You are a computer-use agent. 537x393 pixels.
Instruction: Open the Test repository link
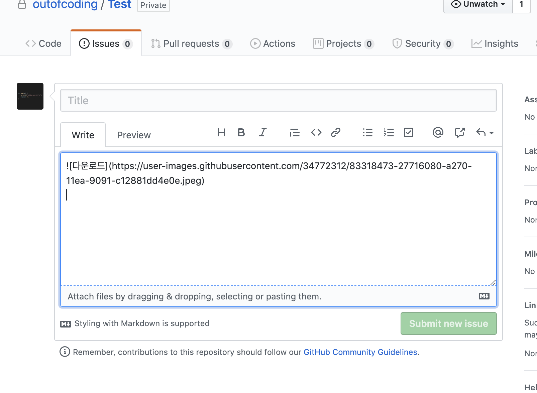(120, 5)
